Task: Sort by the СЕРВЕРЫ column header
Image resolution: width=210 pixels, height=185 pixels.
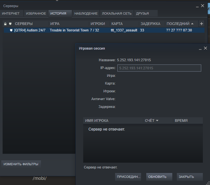Action: pos(31,24)
